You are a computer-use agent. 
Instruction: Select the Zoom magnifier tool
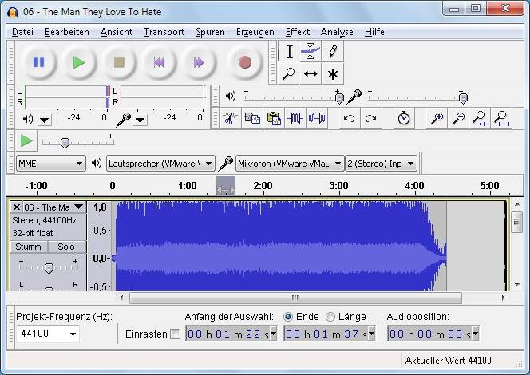[289, 73]
